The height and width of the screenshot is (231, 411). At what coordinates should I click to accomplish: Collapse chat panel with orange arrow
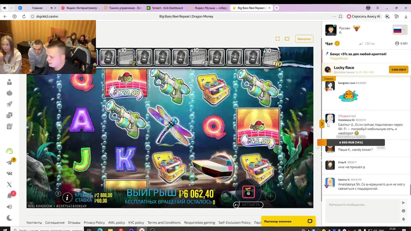click(322, 124)
